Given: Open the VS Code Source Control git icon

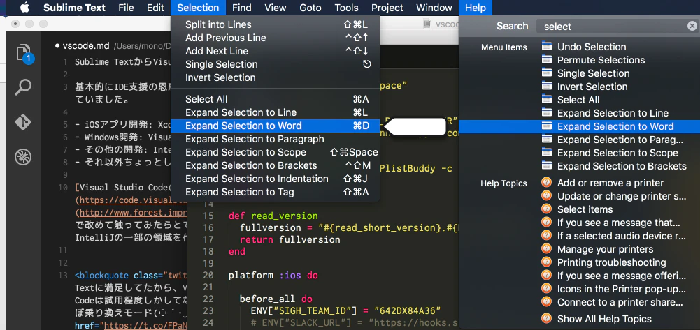Looking at the screenshot, I should coord(23,122).
